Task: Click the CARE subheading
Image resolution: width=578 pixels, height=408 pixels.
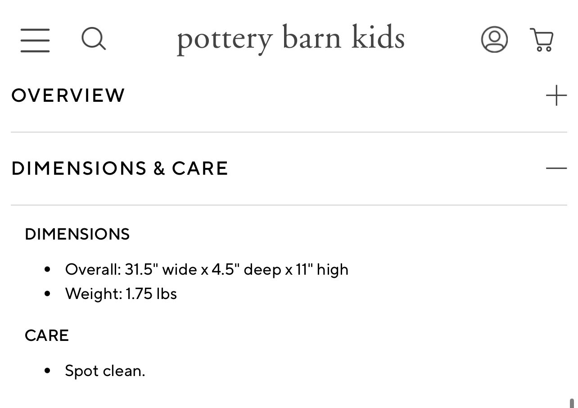Action: [47, 335]
